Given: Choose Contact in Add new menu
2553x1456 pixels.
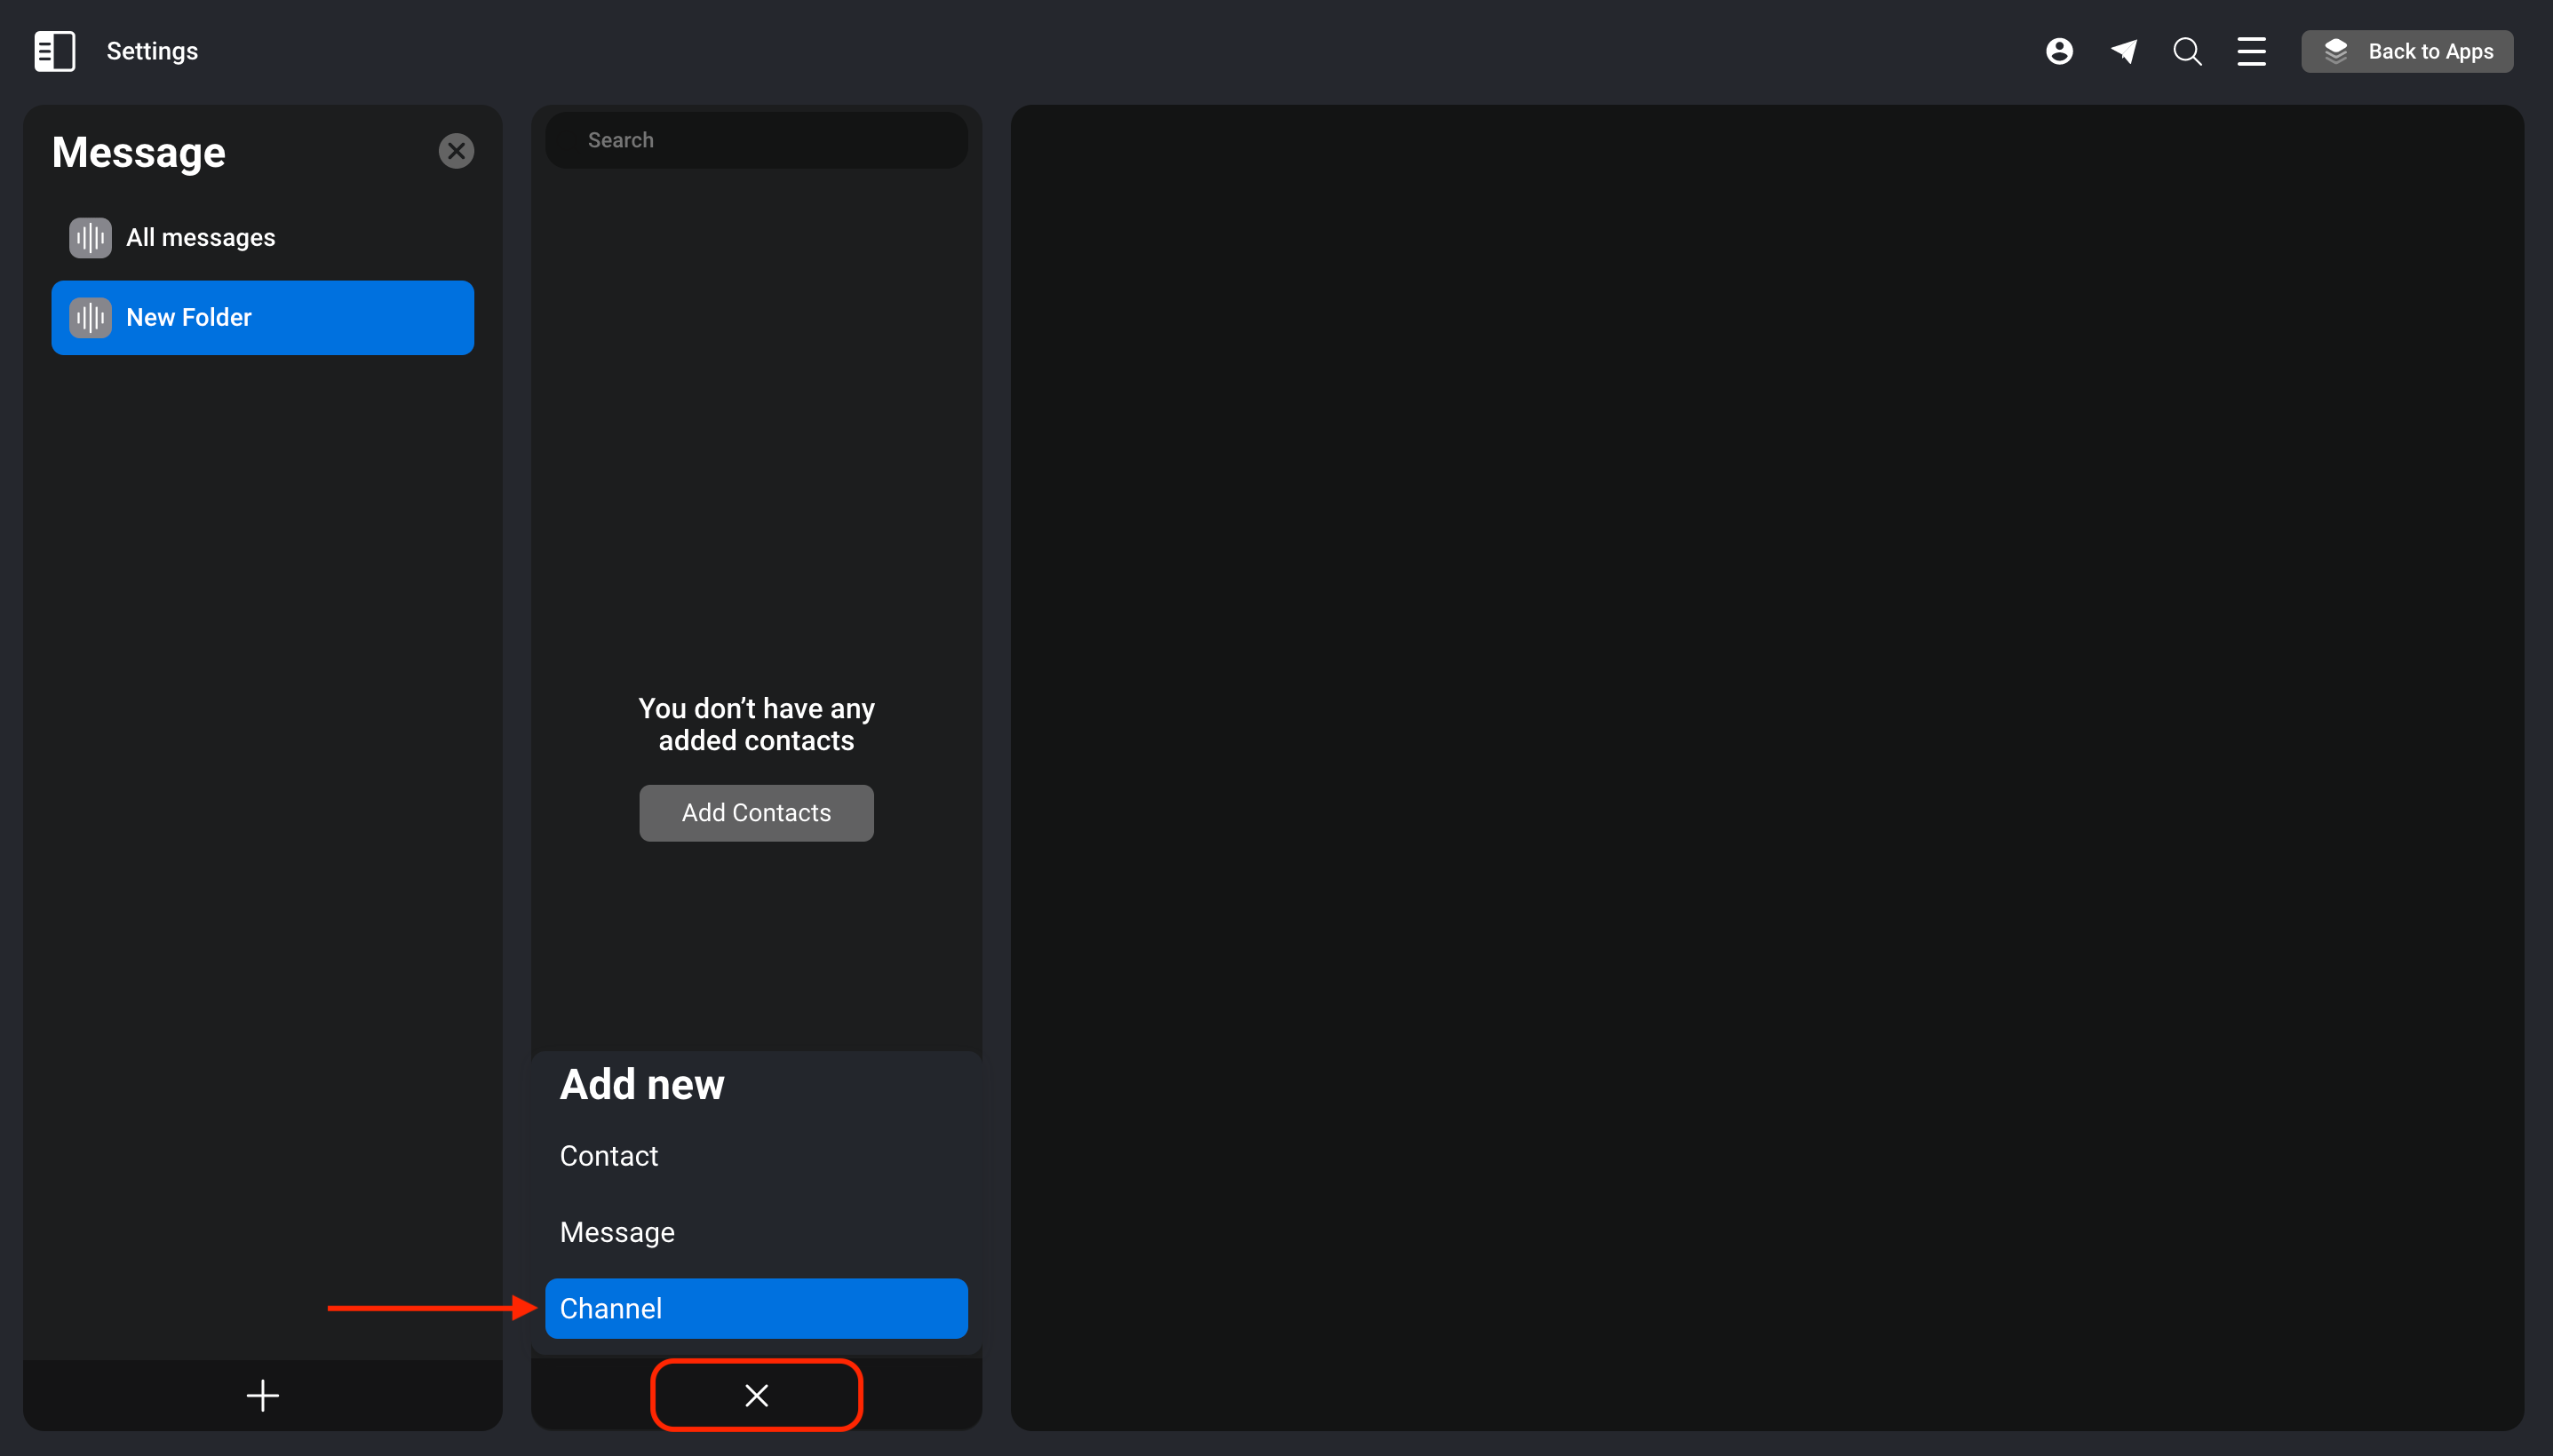Looking at the screenshot, I should pos(756,1155).
